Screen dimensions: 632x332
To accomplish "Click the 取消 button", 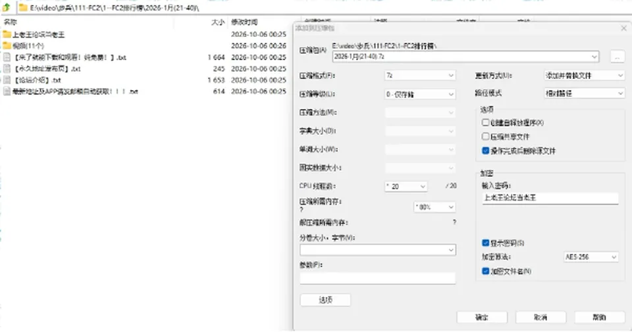I will 540,317.
